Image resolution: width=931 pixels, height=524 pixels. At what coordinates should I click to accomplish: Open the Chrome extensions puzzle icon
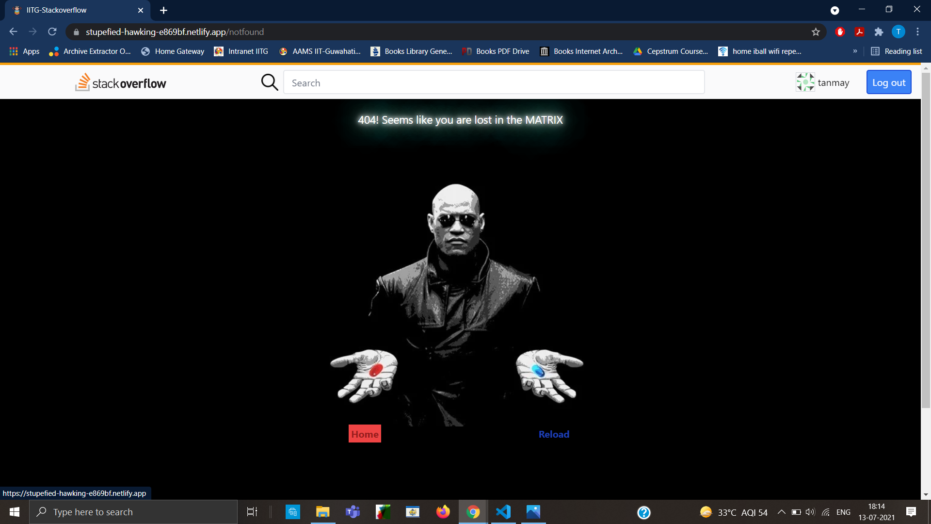click(x=879, y=32)
